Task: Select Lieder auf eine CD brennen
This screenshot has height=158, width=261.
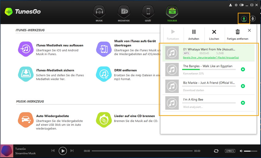Action: tap(104, 119)
